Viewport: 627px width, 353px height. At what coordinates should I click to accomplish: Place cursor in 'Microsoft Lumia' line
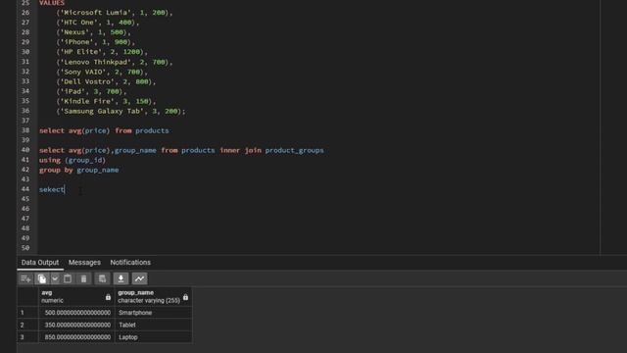pyautogui.click(x=115, y=13)
